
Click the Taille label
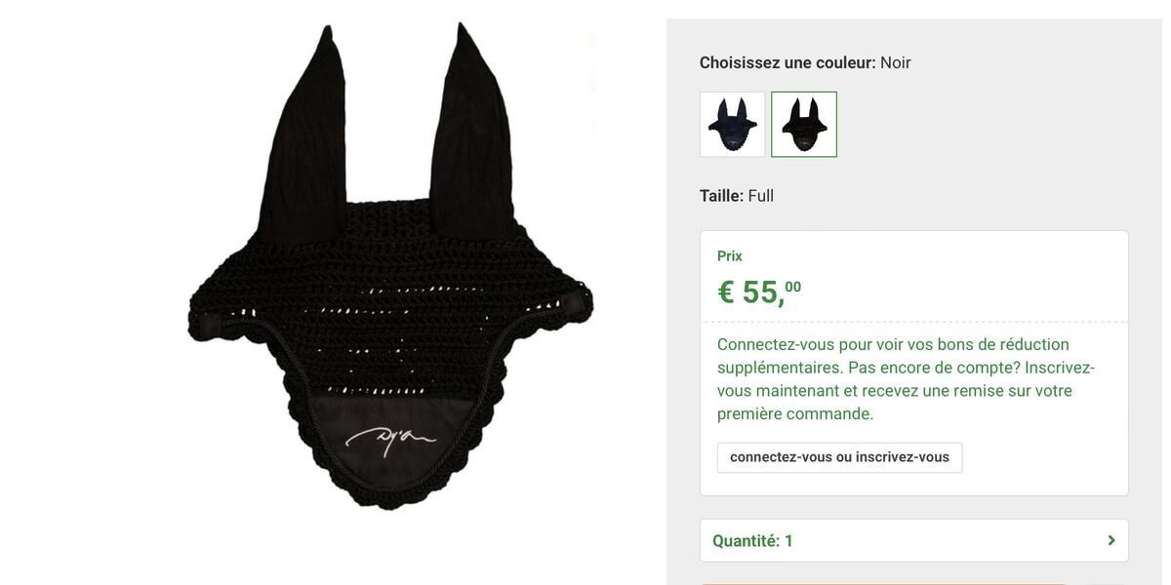coord(721,196)
